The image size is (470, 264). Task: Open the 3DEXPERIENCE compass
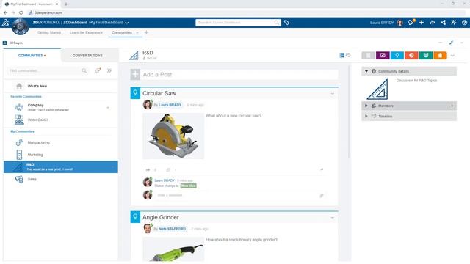click(20, 26)
